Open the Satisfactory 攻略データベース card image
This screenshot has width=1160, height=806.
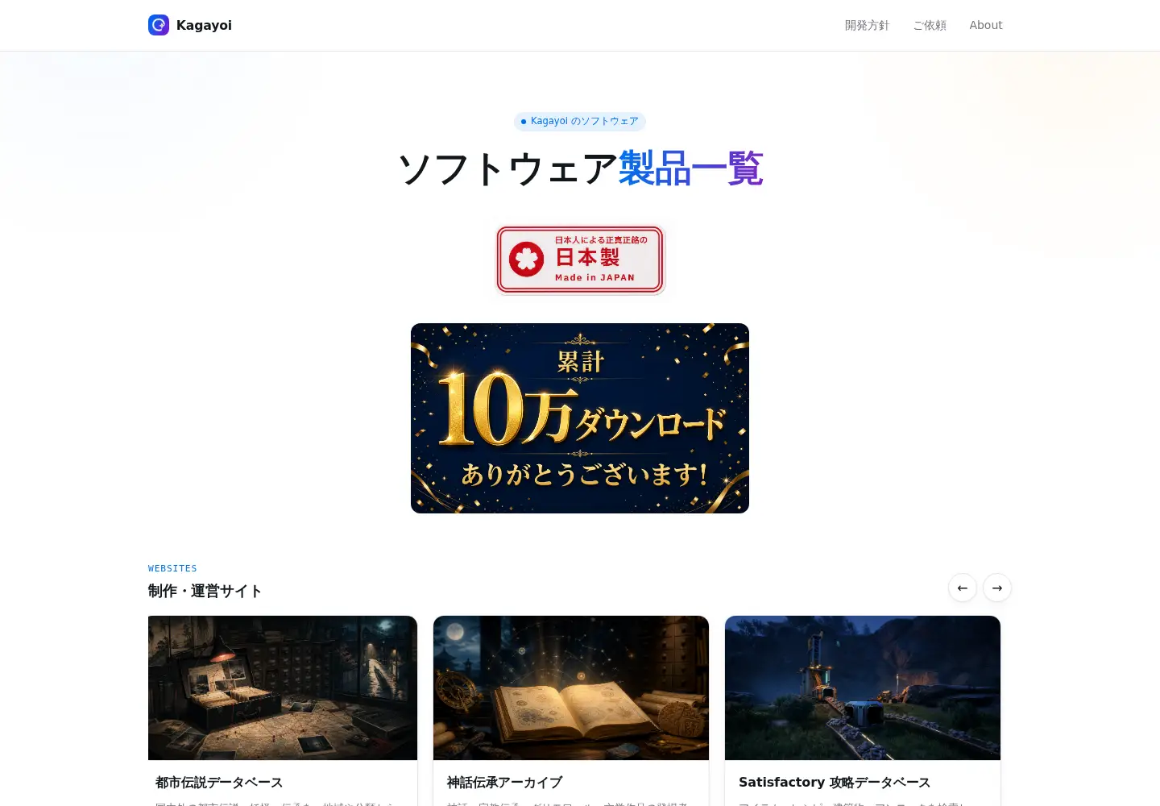click(863, 688)
